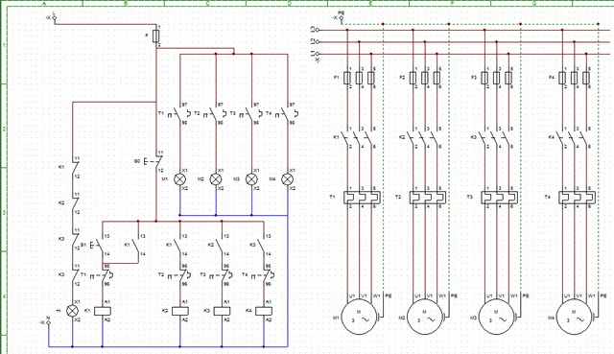Select K2 main power contacts

click(x=423, y=138)
